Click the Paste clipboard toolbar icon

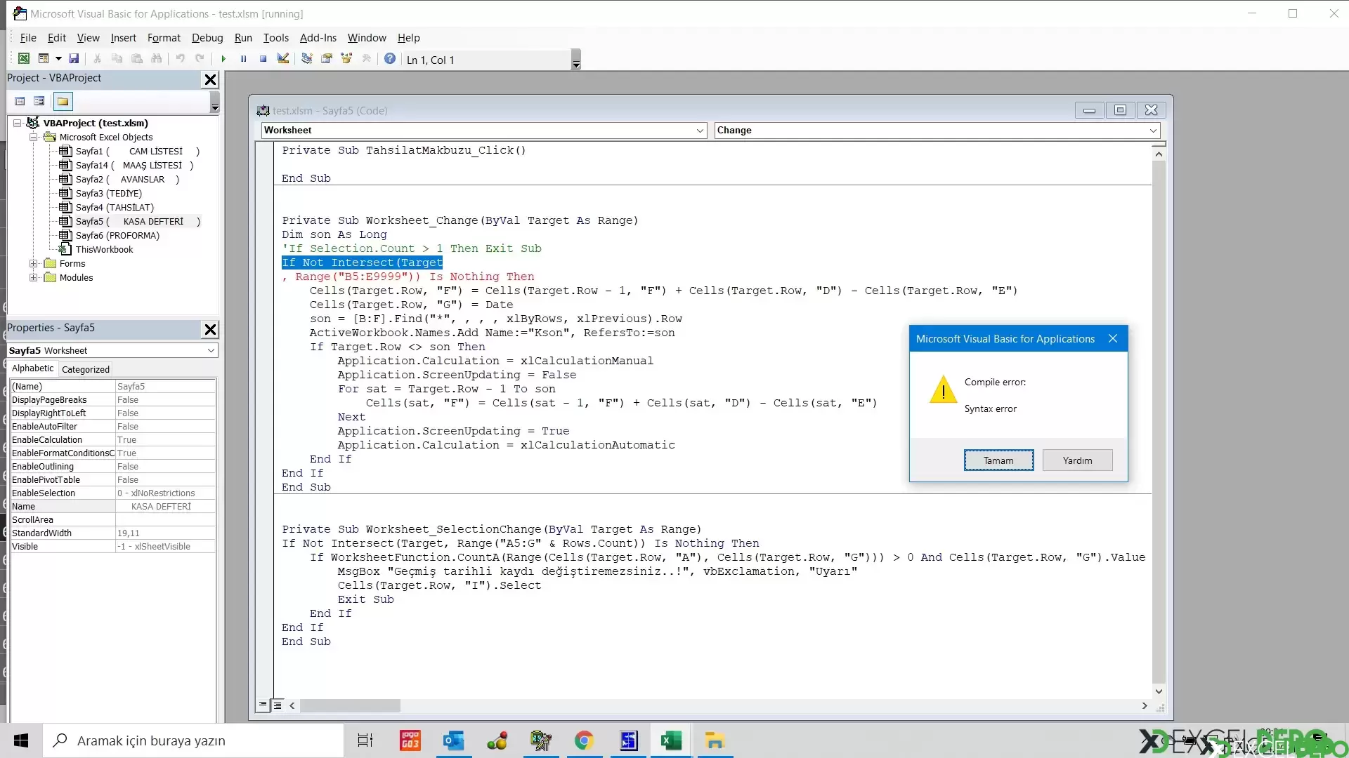(x=137, y=59)
